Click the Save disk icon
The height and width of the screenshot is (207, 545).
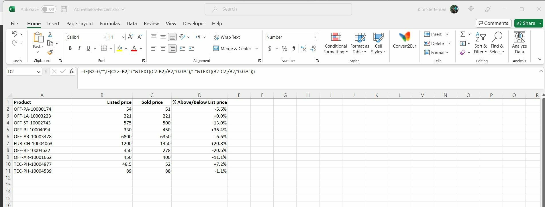pyautogui.click(x=64, y=9)
